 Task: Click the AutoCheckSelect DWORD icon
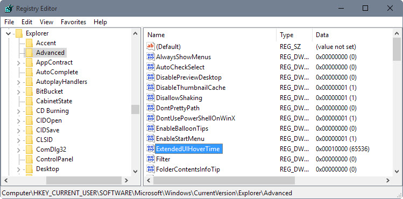(150, 67)
